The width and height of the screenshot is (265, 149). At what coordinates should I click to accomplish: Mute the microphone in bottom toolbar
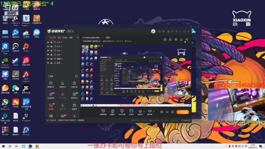140,111
